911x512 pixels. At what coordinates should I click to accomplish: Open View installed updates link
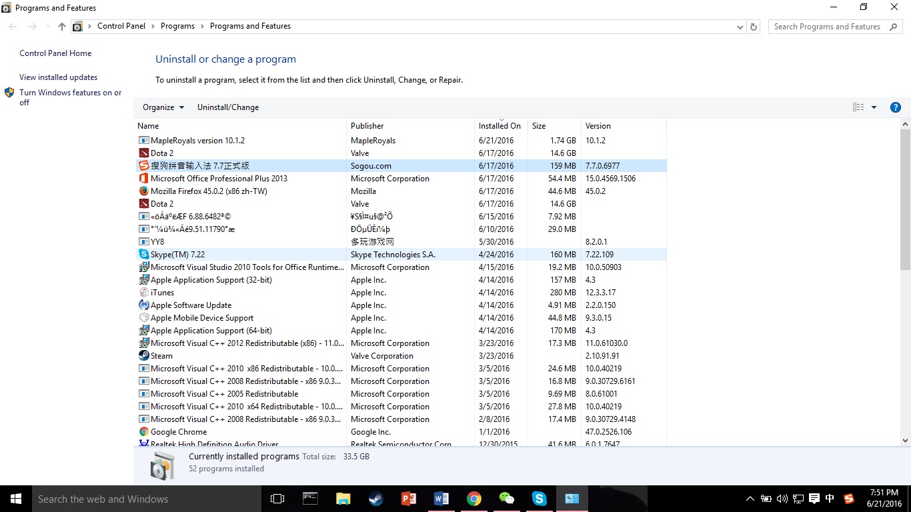click(58, 77)
